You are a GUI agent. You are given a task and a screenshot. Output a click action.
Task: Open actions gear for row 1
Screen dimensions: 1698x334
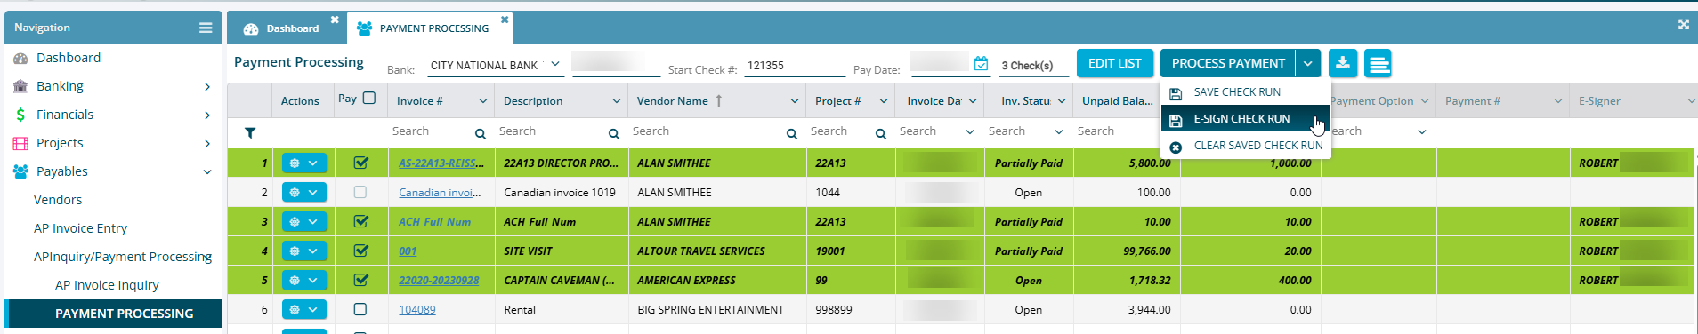[304, 163]
